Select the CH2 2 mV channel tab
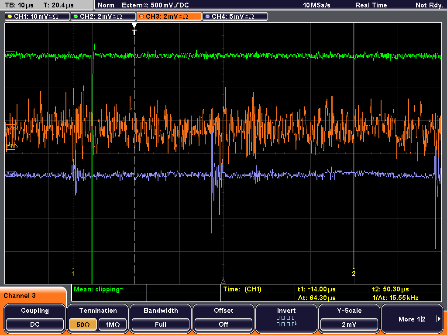 [103, 17]
